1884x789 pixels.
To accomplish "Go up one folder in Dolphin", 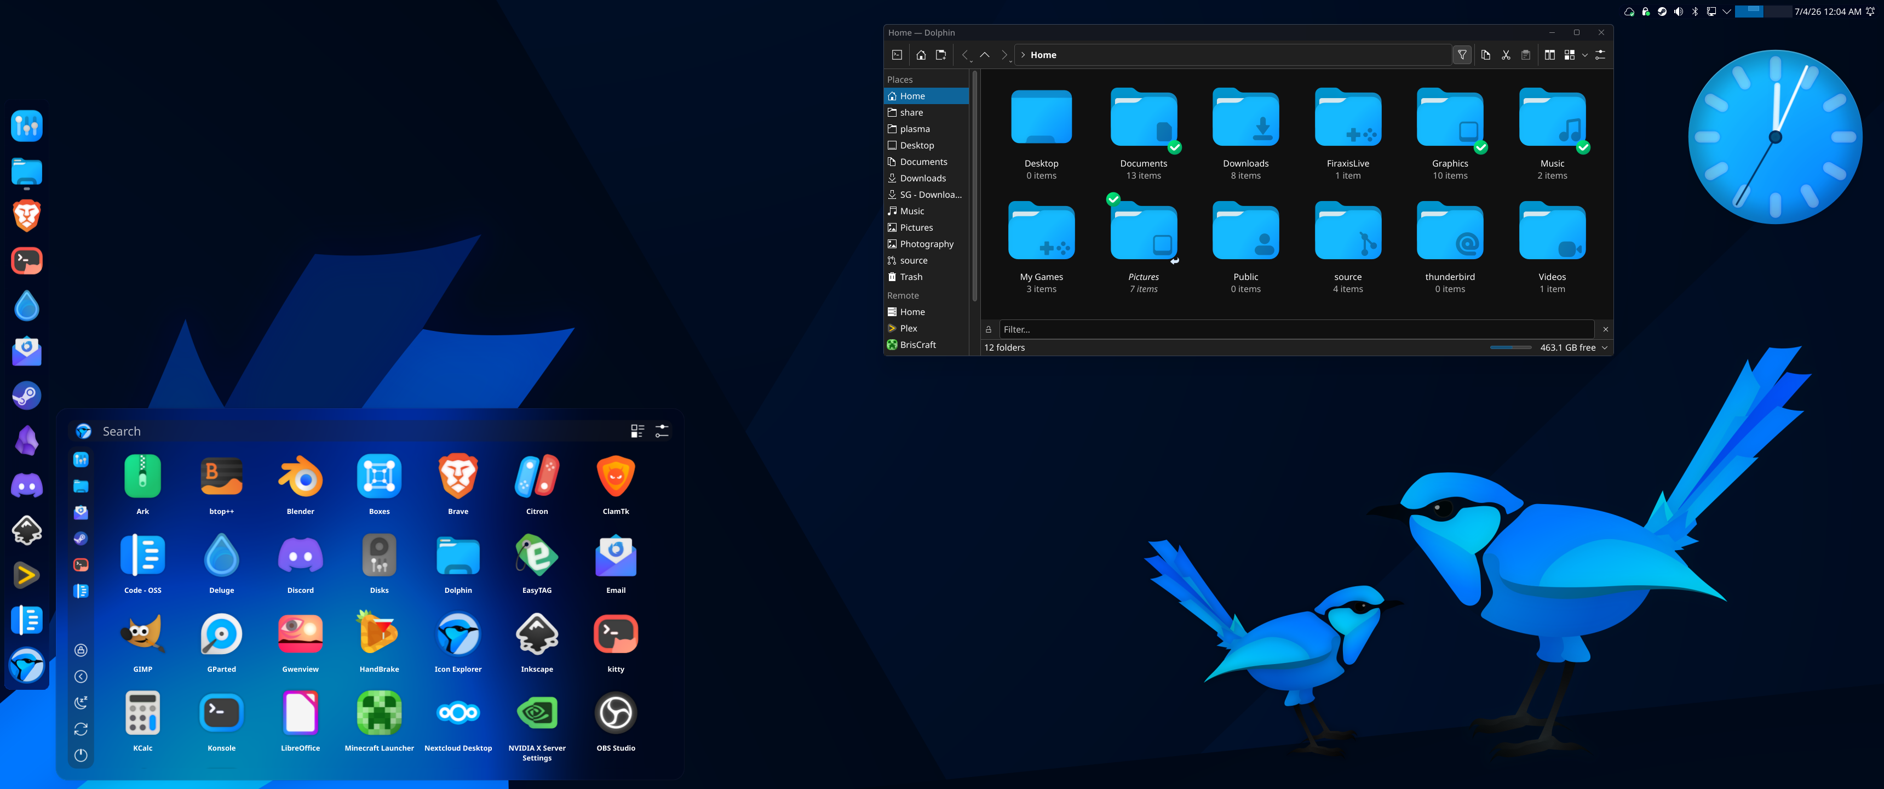I will click(x=984, y=55).
